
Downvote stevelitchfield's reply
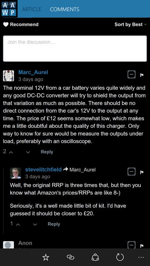35,224
